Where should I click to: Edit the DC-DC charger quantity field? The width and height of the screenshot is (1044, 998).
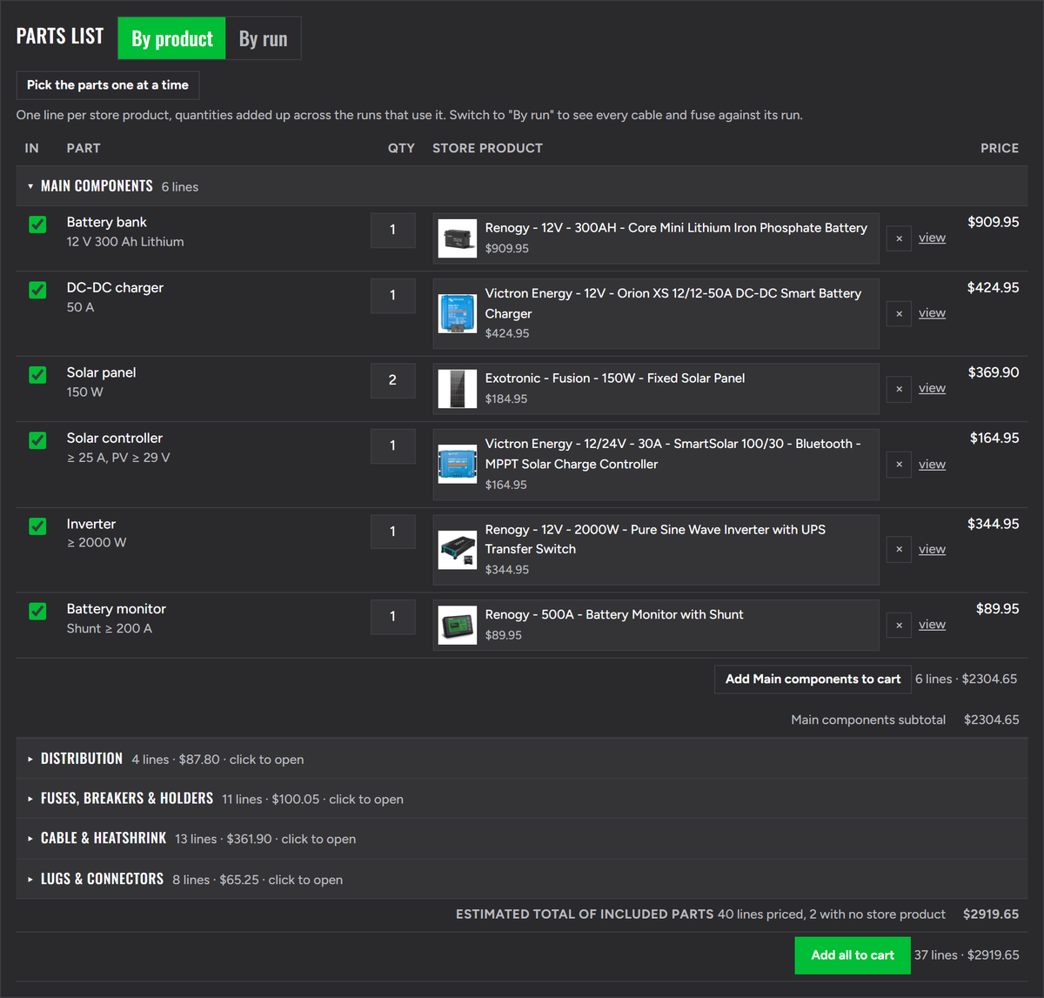(x=392, y=295)
